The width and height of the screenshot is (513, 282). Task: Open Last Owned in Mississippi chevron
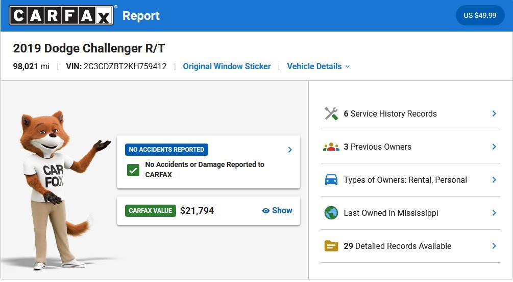(494, 213)
